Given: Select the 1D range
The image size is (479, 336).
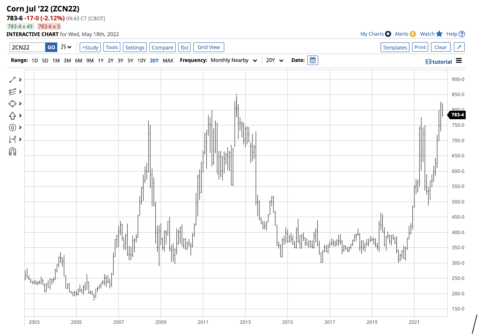Looking at the screenshot, I should [x=34, y=61].
